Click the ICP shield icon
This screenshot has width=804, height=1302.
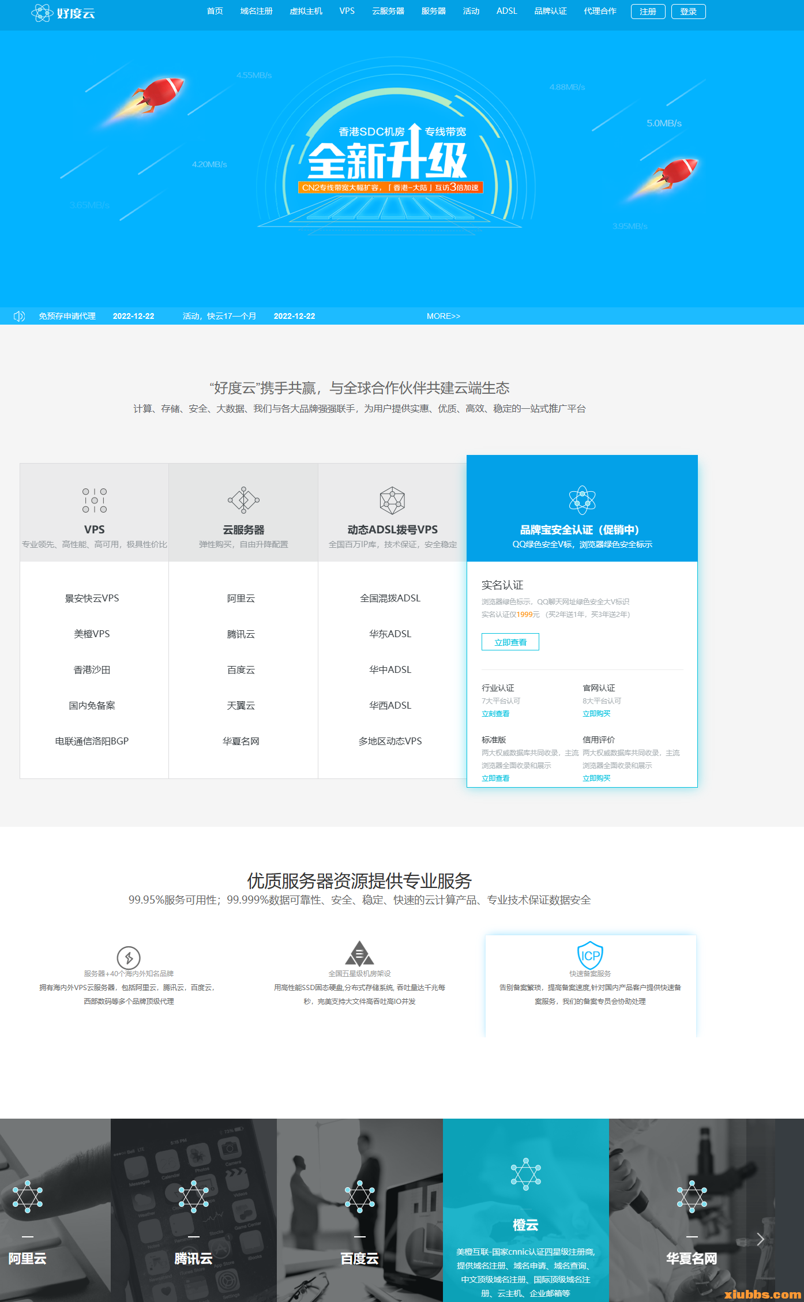(x=590, y=955)
